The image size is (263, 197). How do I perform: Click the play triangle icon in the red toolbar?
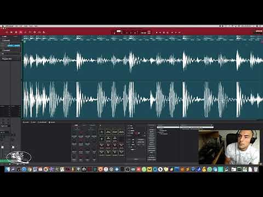[x=12, y=32]
